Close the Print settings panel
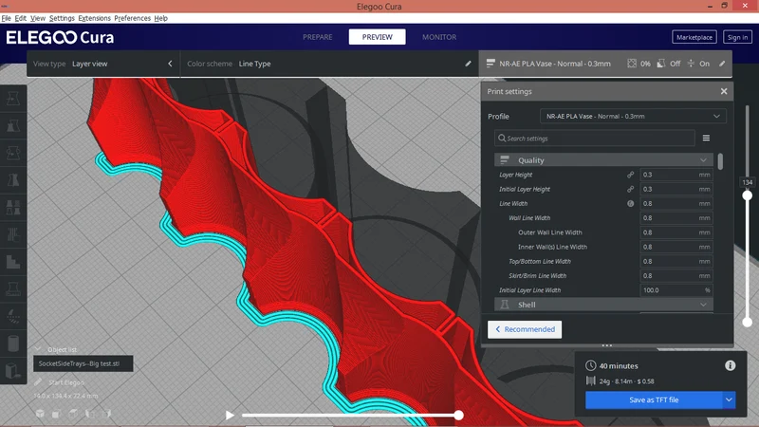The height and width of the screenshot is (427, 759). coord(724,91)
